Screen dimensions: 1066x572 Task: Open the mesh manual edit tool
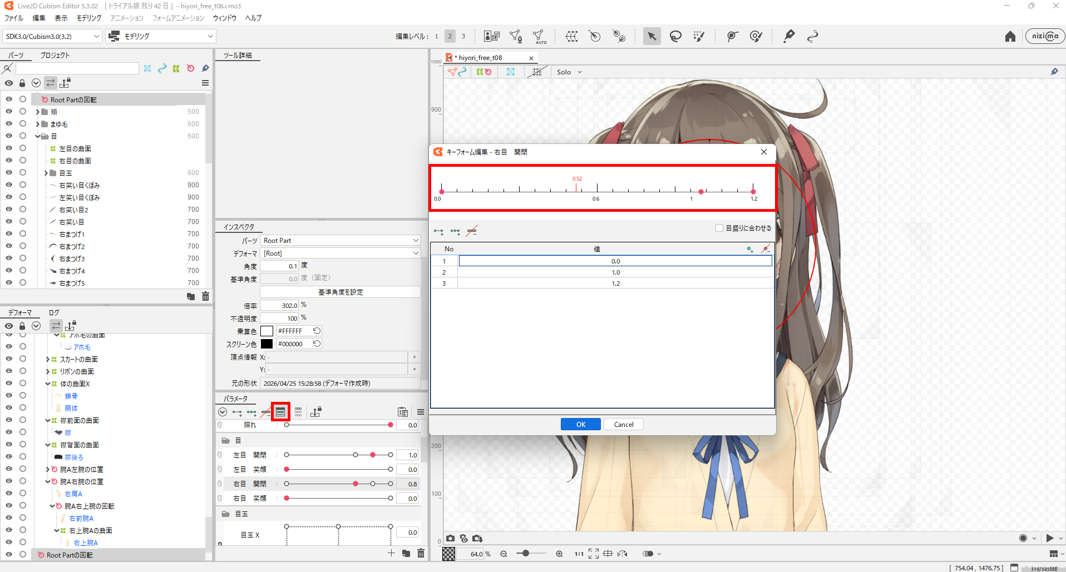point(516,37)
